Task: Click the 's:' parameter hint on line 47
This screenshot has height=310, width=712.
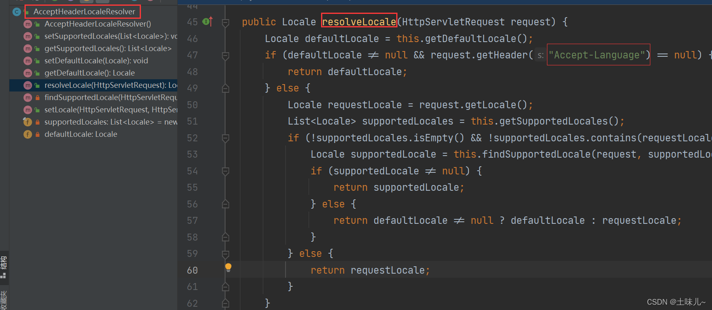Action: 540,55
